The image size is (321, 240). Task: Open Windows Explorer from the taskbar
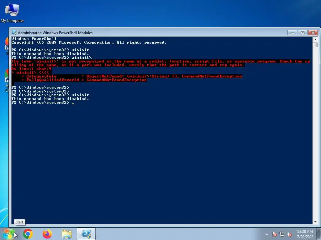point(67,234)
